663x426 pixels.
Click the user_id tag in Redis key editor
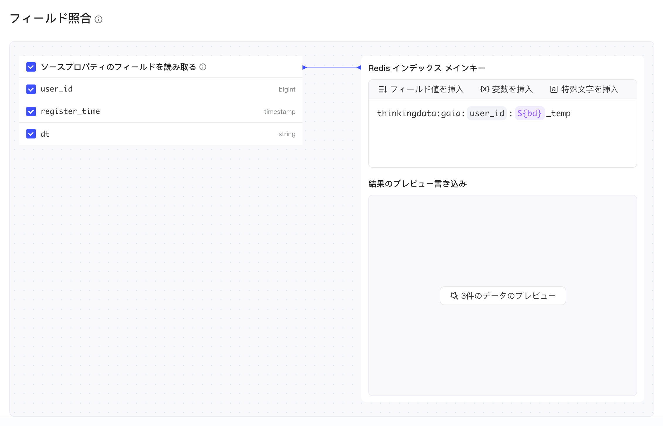(x=487, y=113)
